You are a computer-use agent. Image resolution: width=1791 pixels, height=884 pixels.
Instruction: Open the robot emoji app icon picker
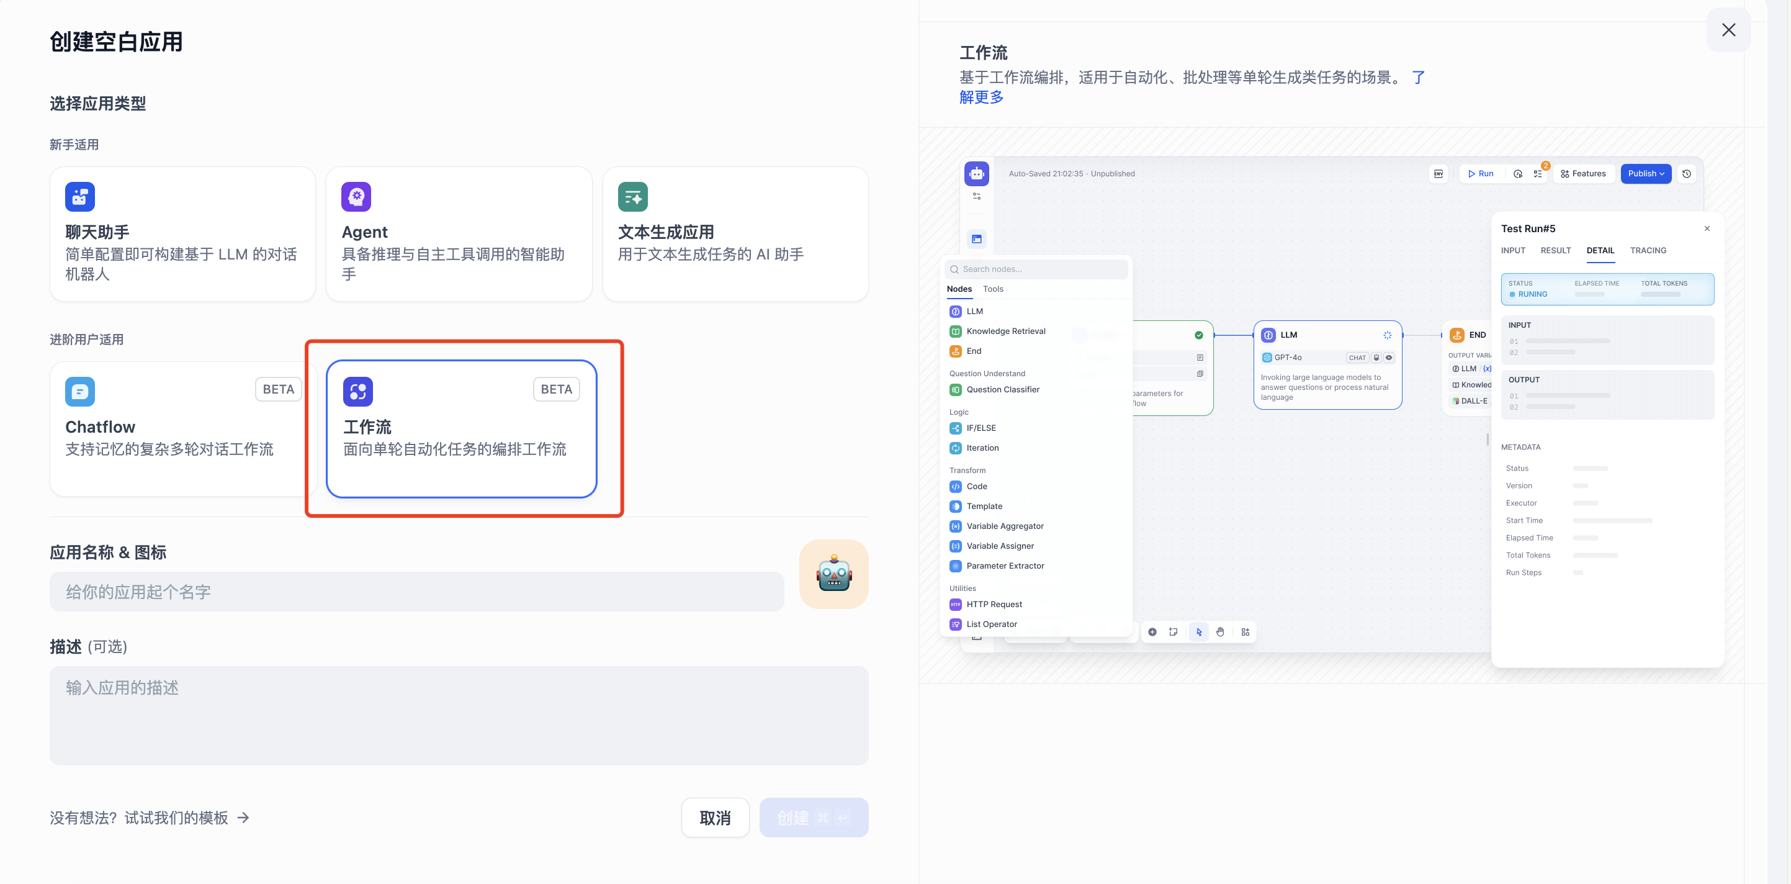[x=833, y=574]
